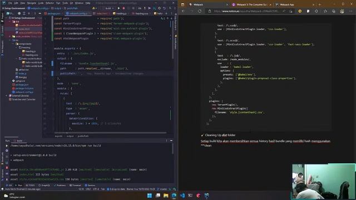Click the red Stop icon in toolbar
This screenshot has width=356, height=200.
[x=123, y=8]
